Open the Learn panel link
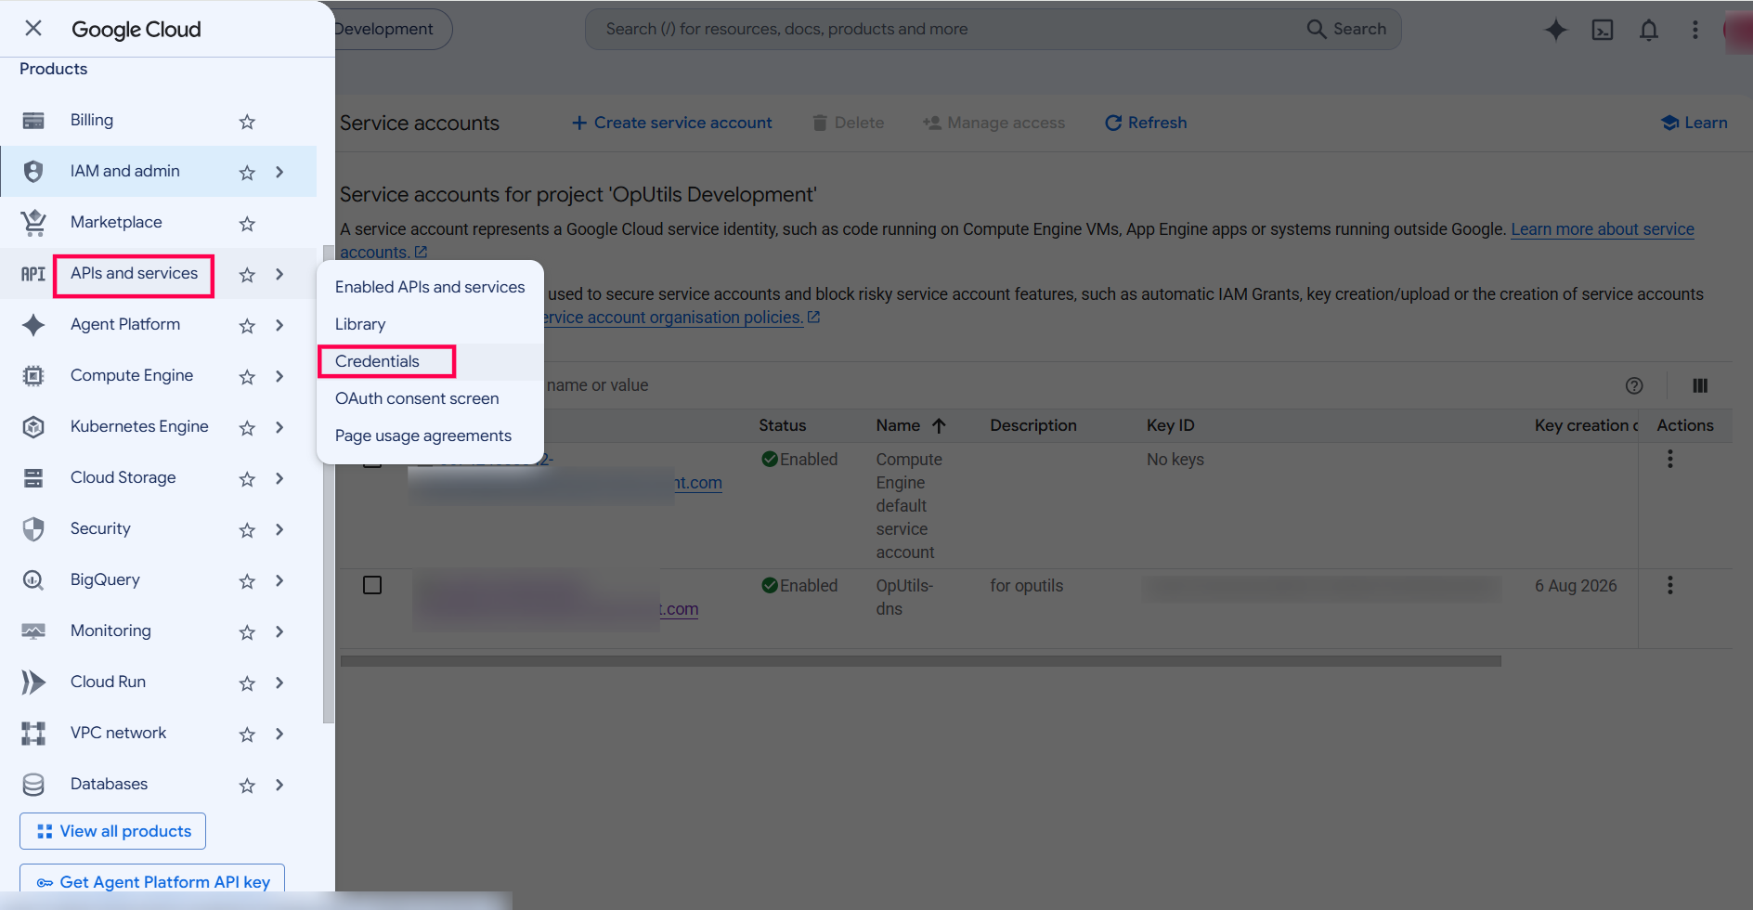1753x910 pixels. click(x=1695, y=123)
